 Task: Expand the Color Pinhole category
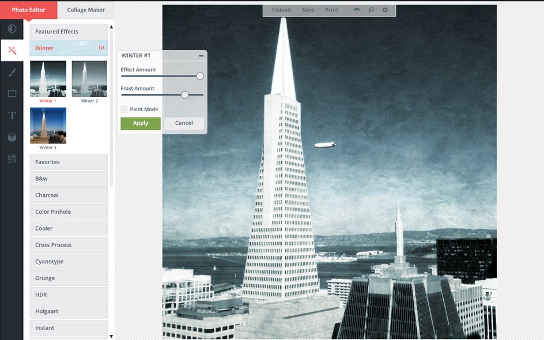click(x=69, y=212)
